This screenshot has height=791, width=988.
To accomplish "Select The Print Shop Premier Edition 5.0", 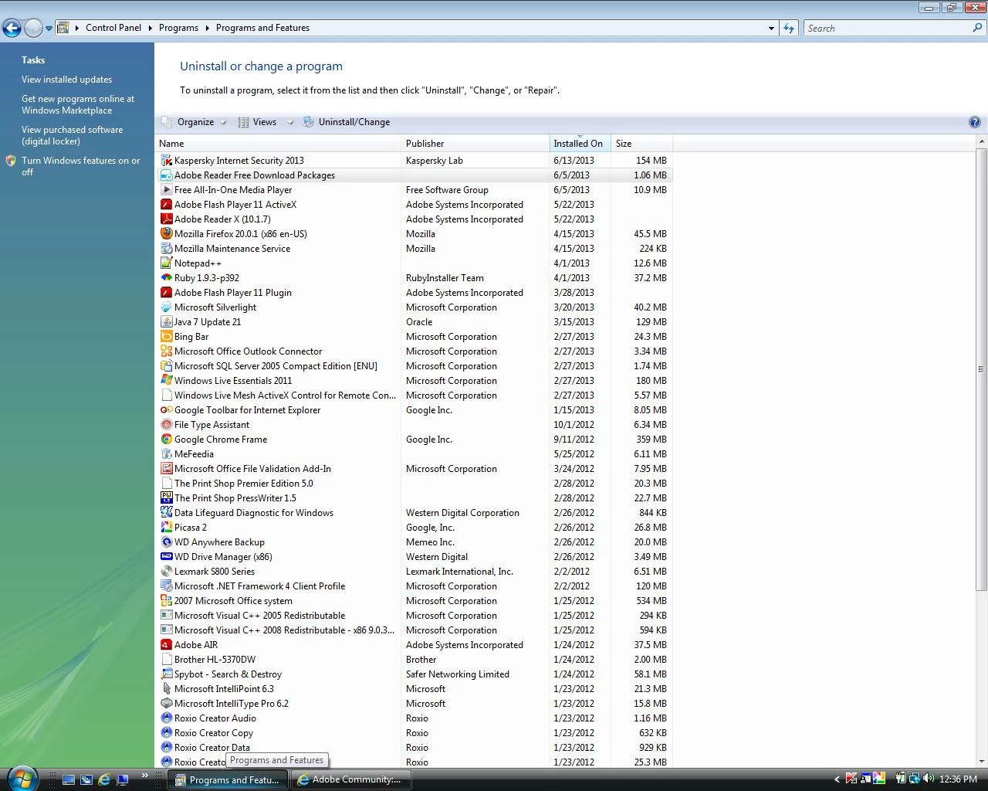I will pos(414,484).
